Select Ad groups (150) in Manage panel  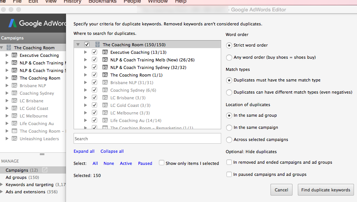pyautogui.click(x=22, y=177)
